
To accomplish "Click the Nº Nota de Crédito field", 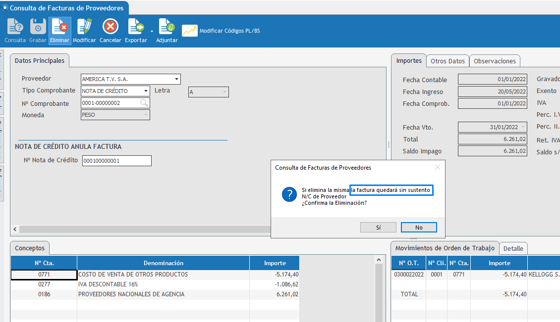I will click(x=116, y=161).
